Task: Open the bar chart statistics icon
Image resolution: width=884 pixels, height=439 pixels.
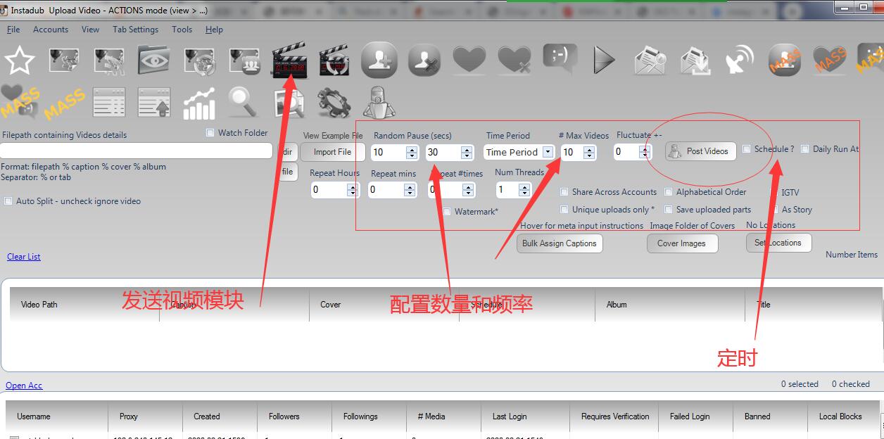Action: point(199,104)
